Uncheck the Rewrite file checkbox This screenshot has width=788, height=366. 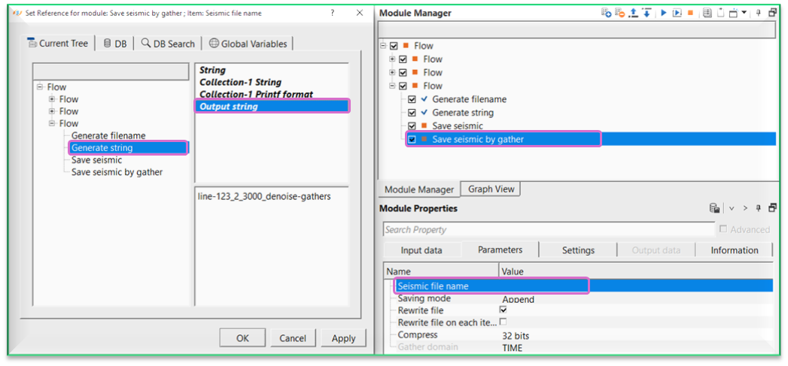coord(503,310)
